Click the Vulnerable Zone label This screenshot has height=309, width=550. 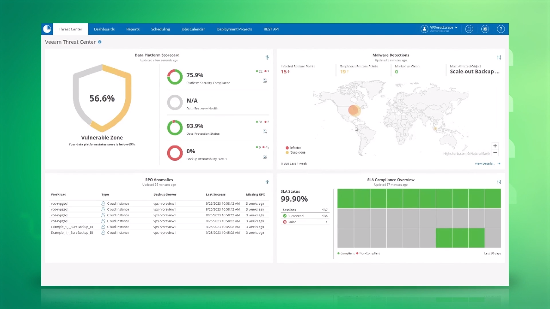pyautogui.click(x=102, y=138)
